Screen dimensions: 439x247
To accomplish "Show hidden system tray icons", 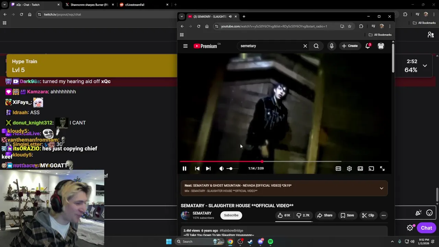I will (392, 242).
